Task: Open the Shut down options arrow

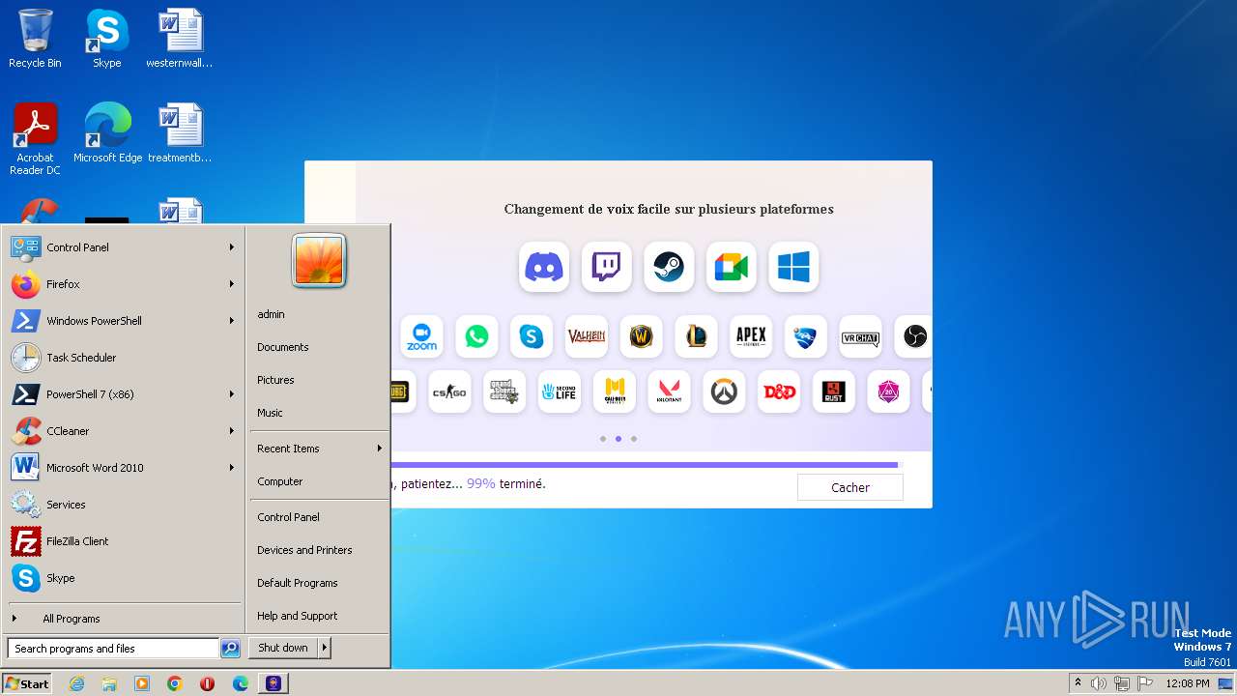Action: 324,648
